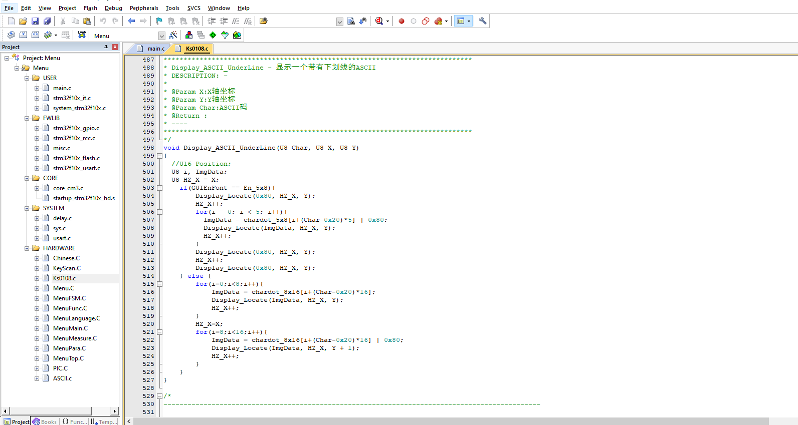Open batch build dropdown arrow
798x425 pixels.
coord(56,36)
